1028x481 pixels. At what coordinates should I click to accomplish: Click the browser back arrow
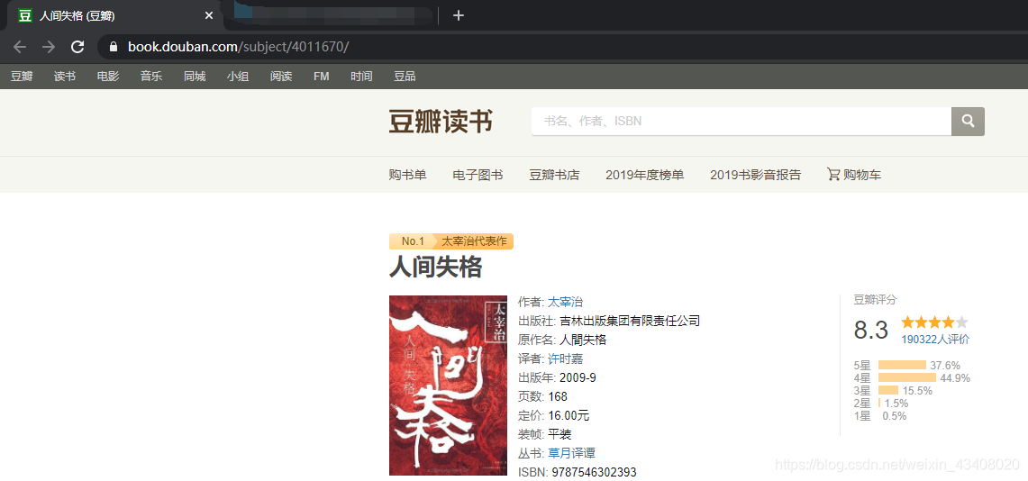point(20,47)
